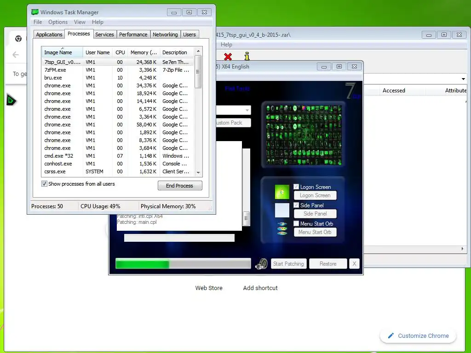Click the yellow Info icon in 7-Zip toolbar
The height and width of the screenshot is (353, 471).
[x=247, y=56]
